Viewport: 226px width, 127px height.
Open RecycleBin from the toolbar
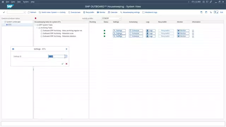tap(89, 12)
